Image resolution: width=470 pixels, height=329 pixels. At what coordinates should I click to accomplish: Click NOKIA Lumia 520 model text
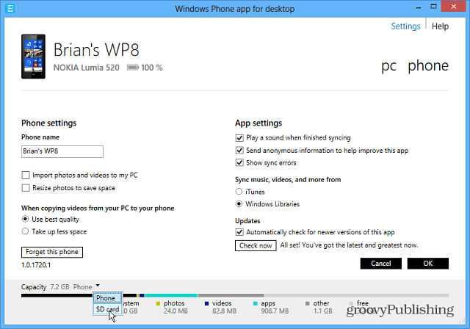click(87, 68)
